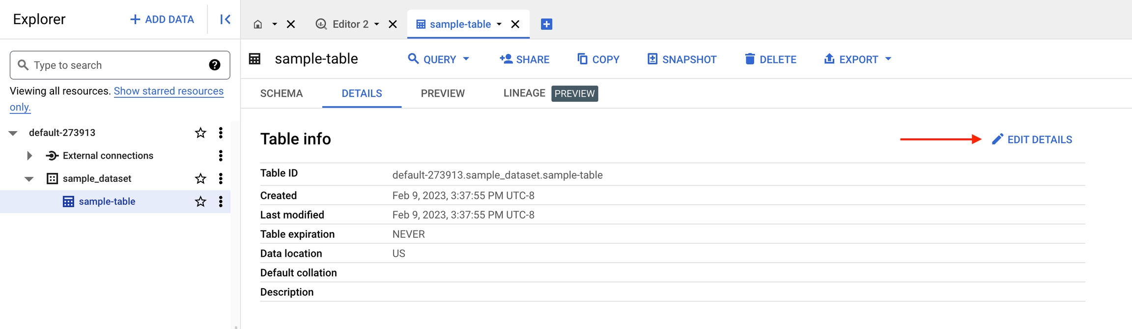Image resolution: width=1132 pixels, height=329 pixels.
Task: Open Snapshot for sample-table
Action: point(681,59)
